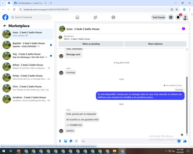Click the browser address bar URL
Image resolution: width=193 pixels, height=154 pixels.
point(46,10)
